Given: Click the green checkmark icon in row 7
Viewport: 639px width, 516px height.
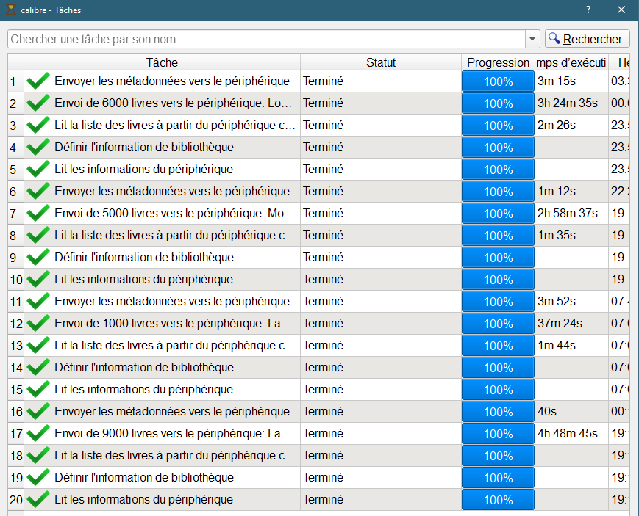Looking at the screenshot, I should 38,213.
